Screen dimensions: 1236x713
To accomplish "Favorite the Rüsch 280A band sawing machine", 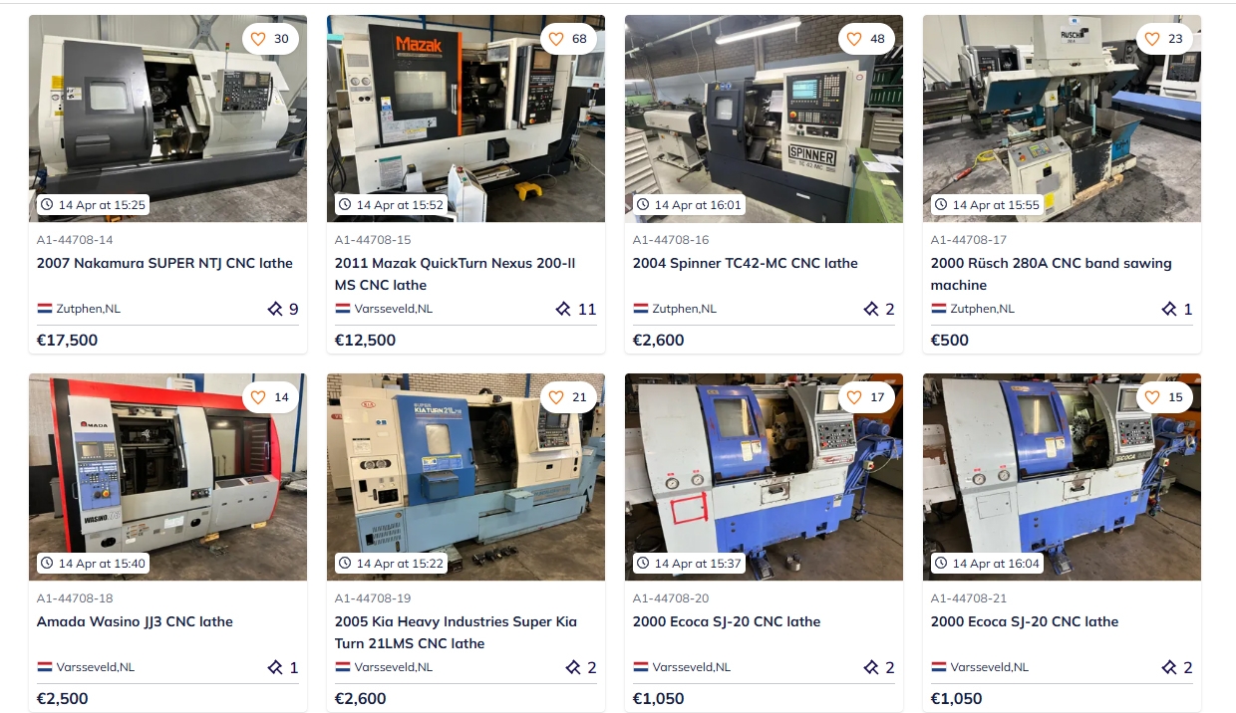I will (1152, 39).
